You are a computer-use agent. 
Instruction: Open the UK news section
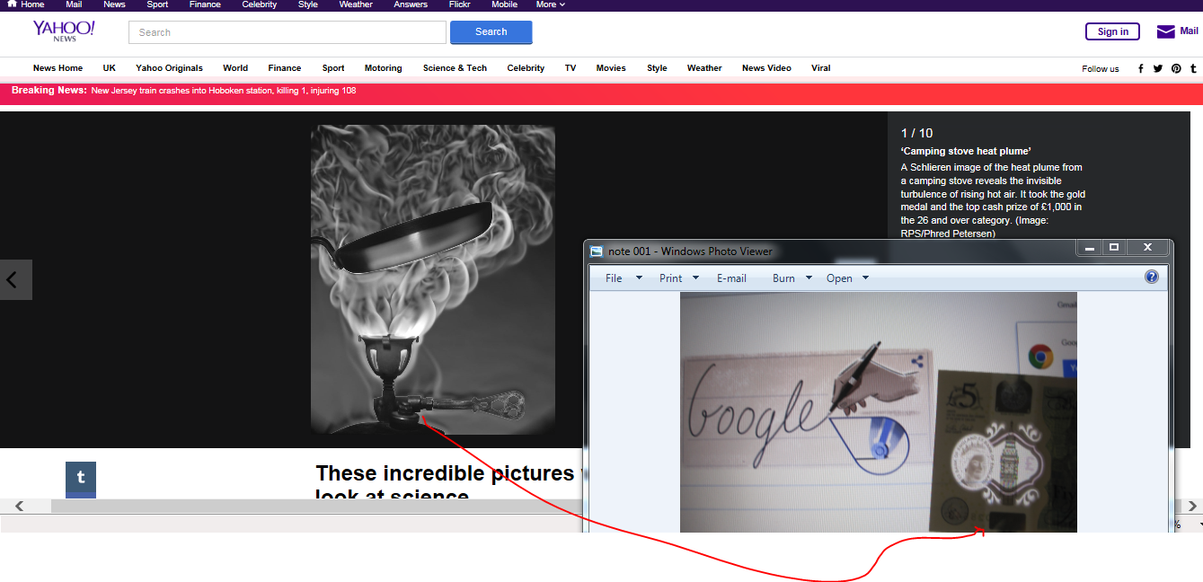[x=109, y=68]
